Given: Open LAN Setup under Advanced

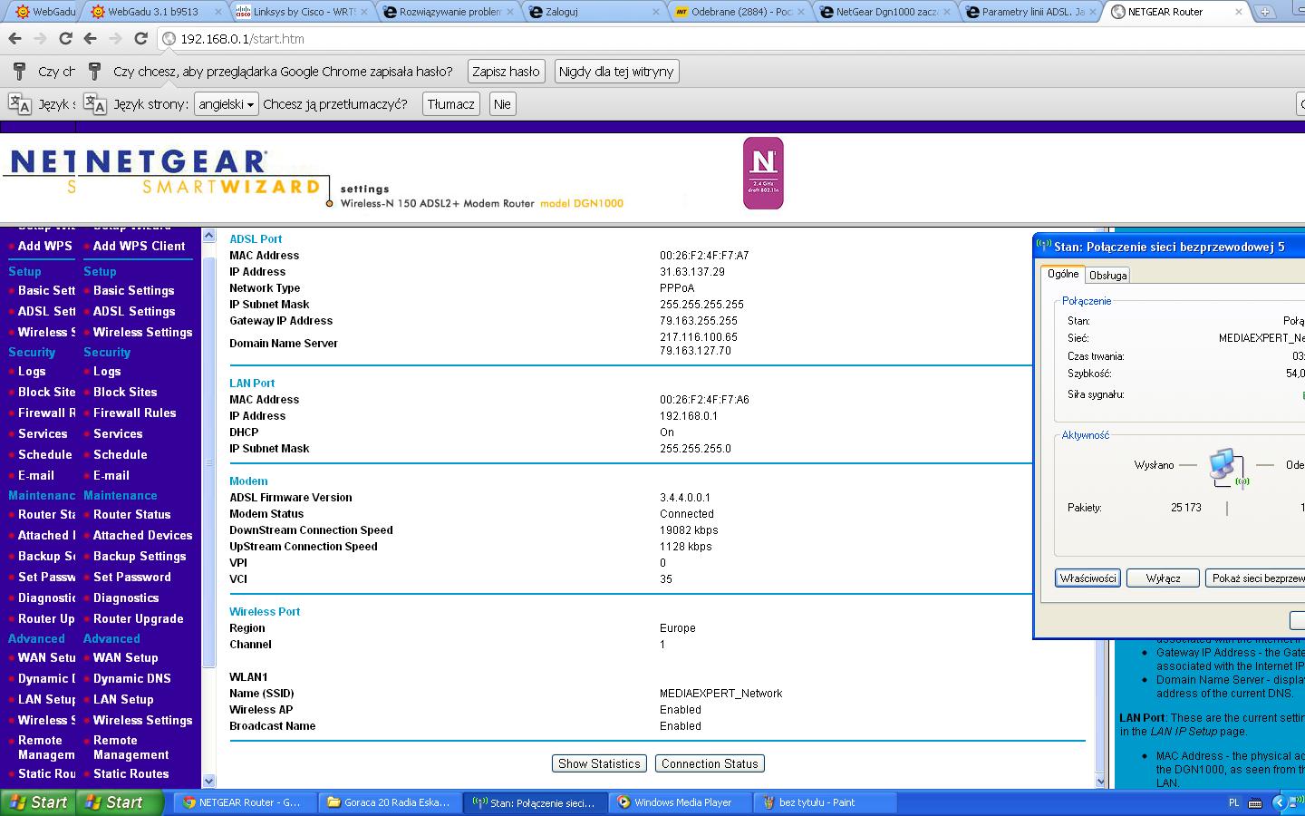Looking at the screenshot, I should click(x=123, y=699).
